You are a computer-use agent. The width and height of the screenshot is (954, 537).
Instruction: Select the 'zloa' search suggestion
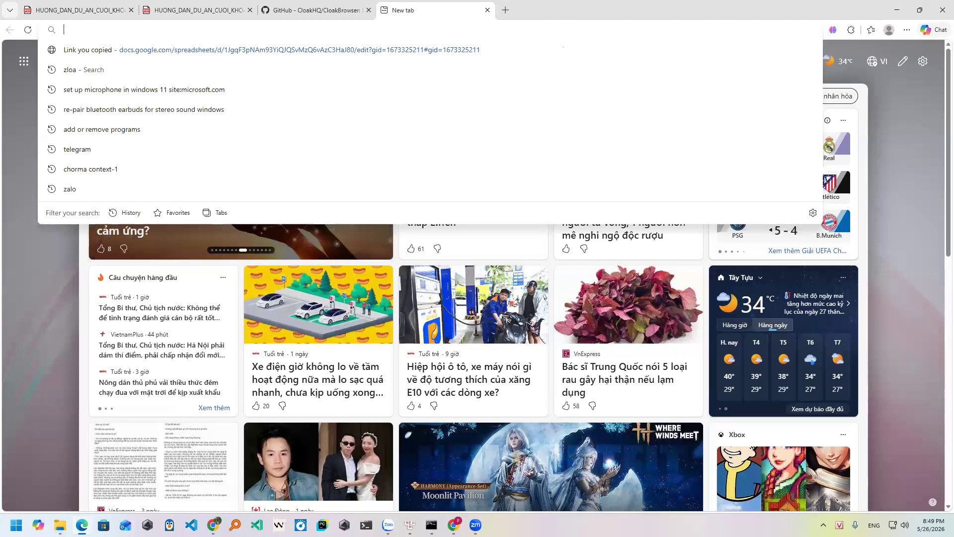[430, 70]
